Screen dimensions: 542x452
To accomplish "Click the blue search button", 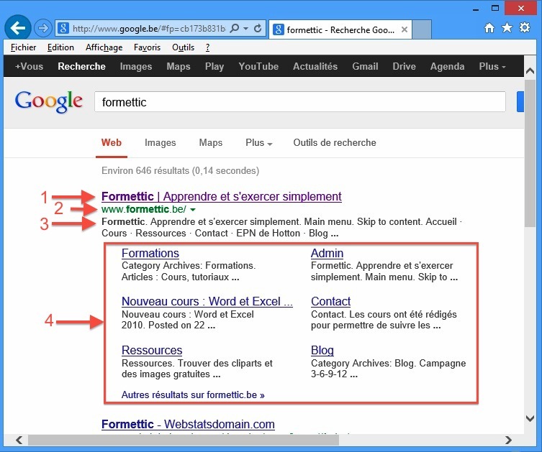I will (x=520, y=102).
